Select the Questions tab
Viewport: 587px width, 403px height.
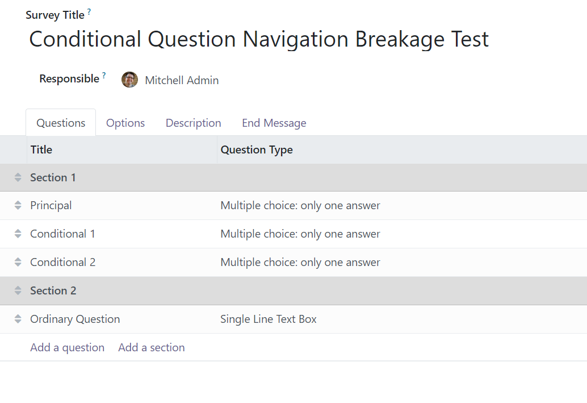pos(60,123)
